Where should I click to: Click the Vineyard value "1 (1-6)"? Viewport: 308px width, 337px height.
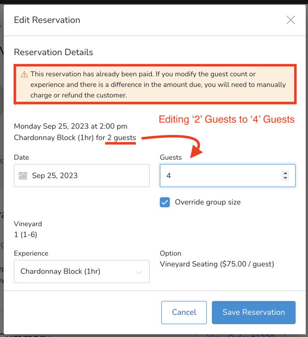click(x=25, y=234)
